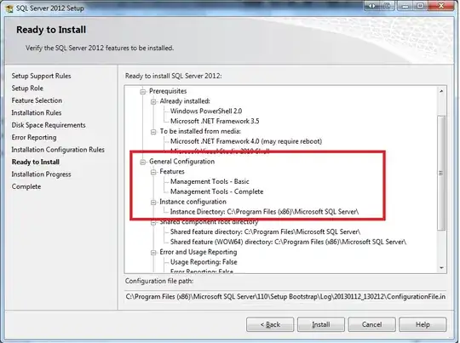Collapse the General Configuration node
This screenshot has width=460, height=343.
tap(143, 162)
